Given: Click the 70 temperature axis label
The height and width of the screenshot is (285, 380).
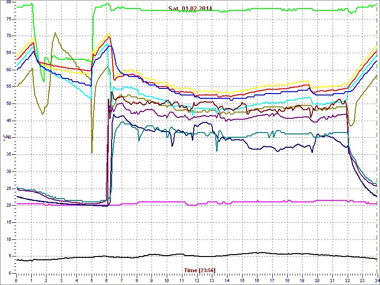Looking at the screenshot, I should (x=8, y=36).
